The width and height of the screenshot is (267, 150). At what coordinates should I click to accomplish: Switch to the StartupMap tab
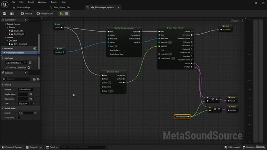point(23,7)
